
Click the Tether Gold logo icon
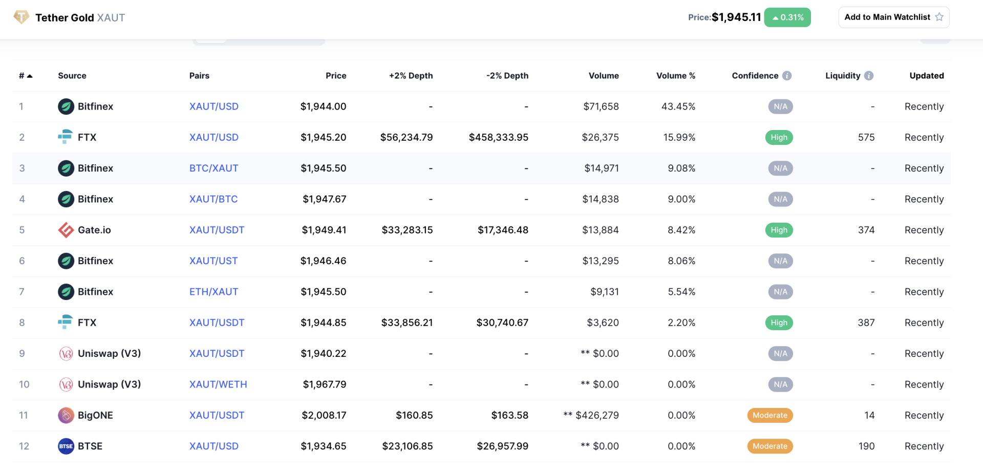21,17
